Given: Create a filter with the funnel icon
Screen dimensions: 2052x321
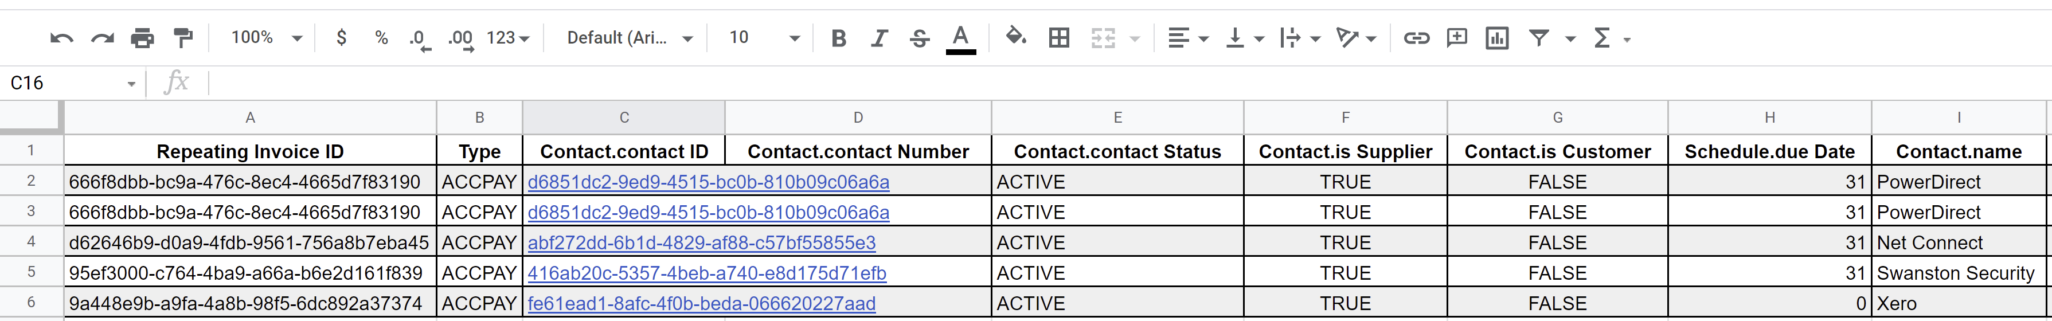Looking at the screenshot, I should [x=1539, y=37].
